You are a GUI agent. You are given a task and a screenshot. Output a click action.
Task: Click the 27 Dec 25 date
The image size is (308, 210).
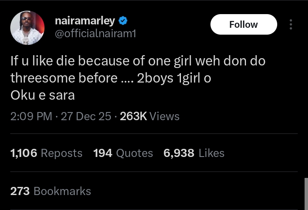(x=86, y=116)
